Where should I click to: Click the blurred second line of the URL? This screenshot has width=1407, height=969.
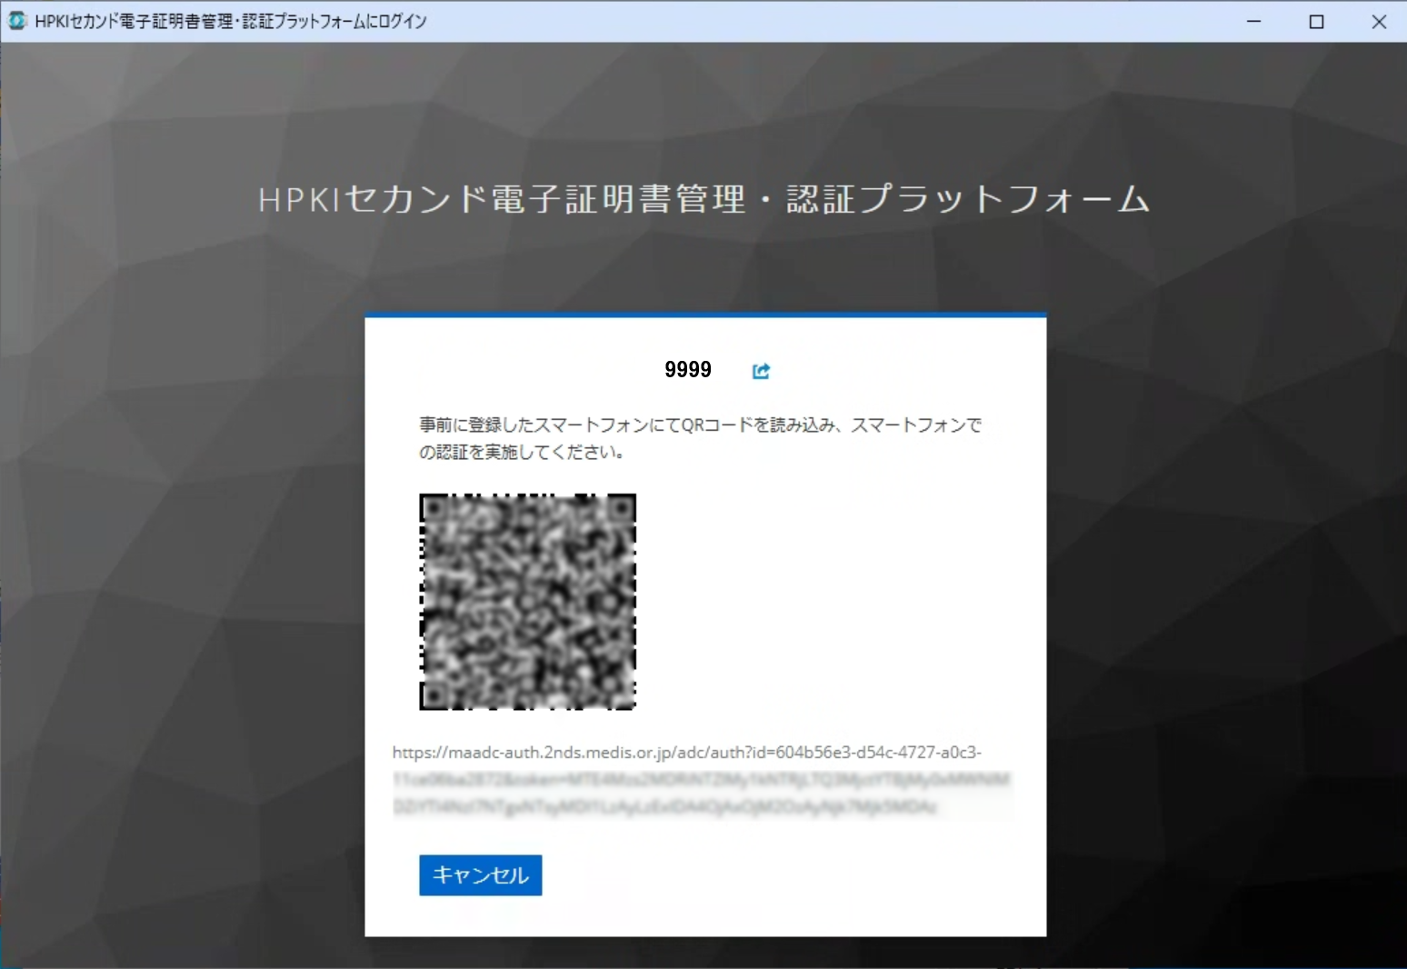[700, 780]
